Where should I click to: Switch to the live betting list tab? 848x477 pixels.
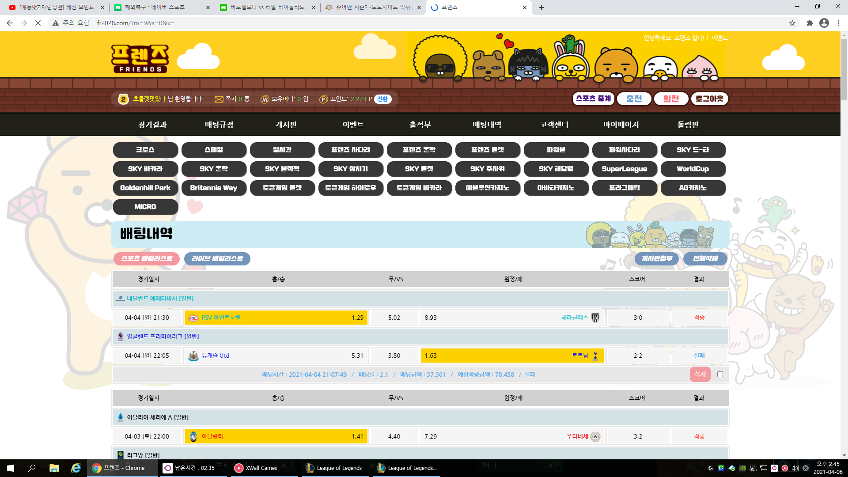(217, 259)
